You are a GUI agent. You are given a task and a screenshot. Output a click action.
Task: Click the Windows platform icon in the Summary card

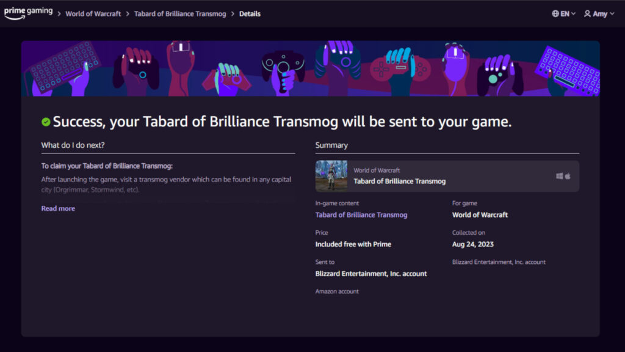560,176
